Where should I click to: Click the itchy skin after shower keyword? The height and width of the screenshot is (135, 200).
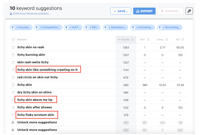35,107
